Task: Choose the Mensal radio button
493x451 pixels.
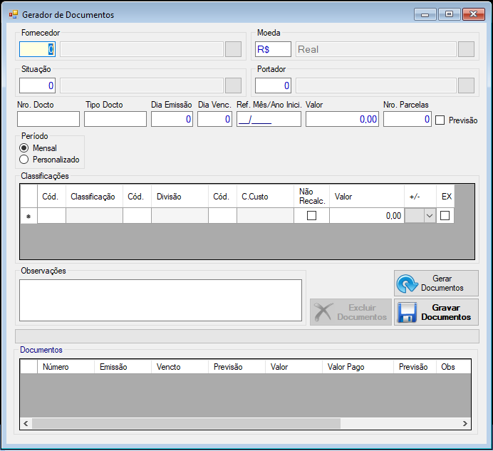Action: coord(24,147)
